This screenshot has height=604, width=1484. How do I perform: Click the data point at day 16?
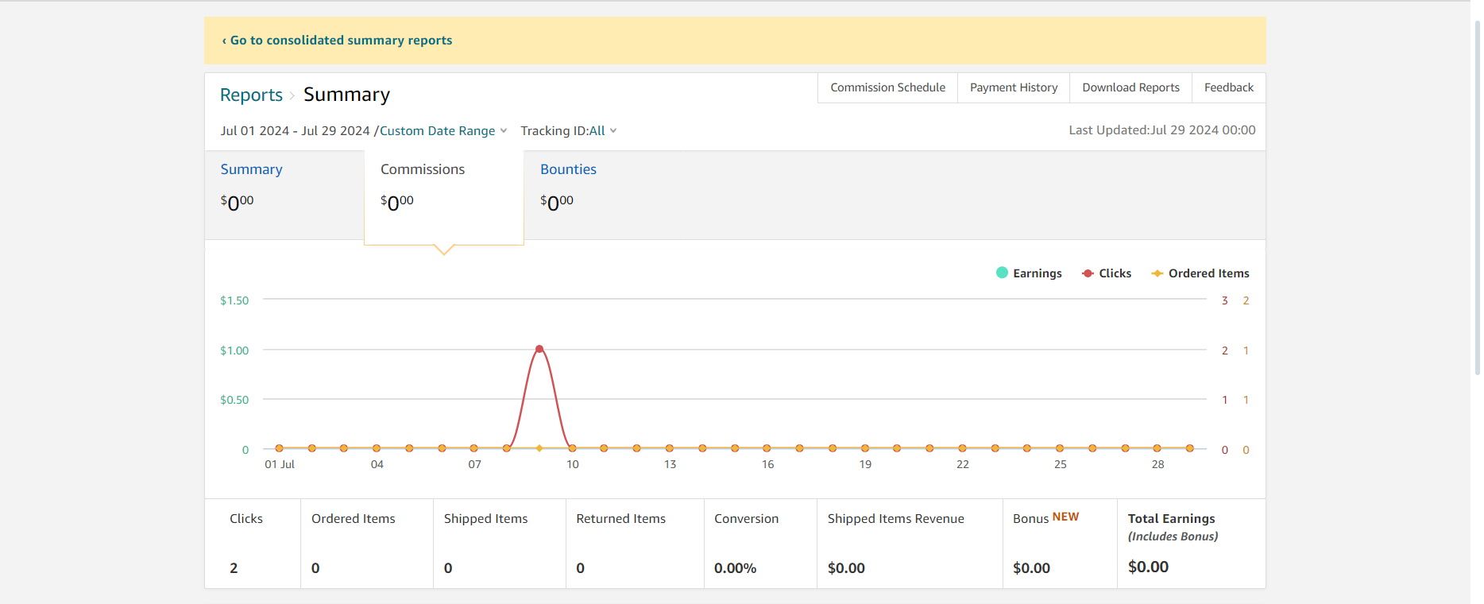click(x=767, y=448)
